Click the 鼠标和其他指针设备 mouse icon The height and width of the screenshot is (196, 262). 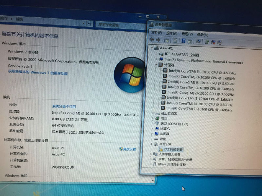(x=155, y=164)
